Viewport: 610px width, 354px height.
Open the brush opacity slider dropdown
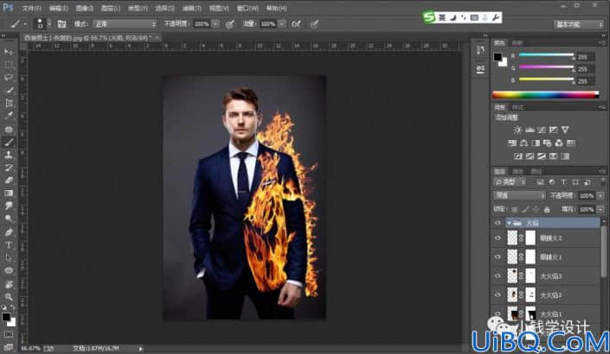point(216,23)
